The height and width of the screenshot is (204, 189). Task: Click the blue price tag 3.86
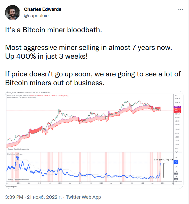(176, 161)
